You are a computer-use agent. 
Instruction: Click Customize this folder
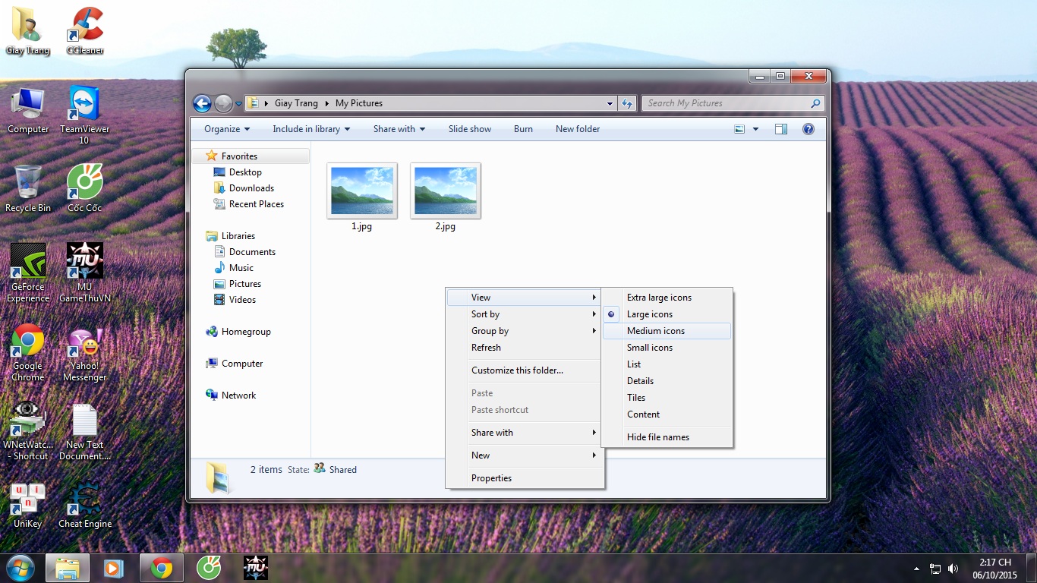[x=525, y=370]
